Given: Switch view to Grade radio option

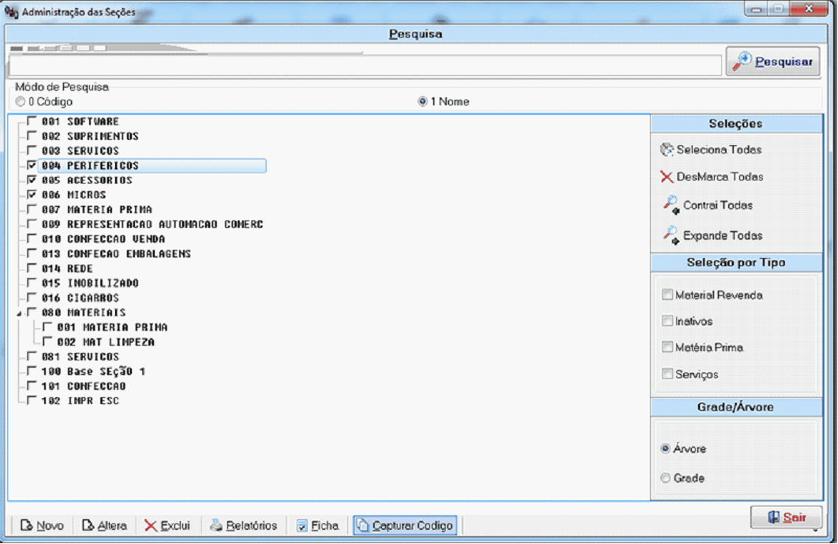Looking at the screenshot, I should point(665,478).
